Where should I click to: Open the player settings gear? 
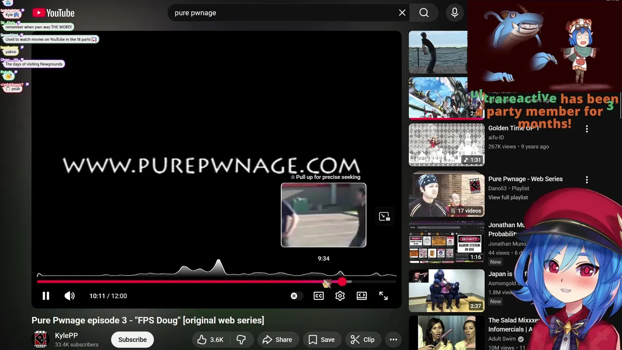click(x=340, y=296)
